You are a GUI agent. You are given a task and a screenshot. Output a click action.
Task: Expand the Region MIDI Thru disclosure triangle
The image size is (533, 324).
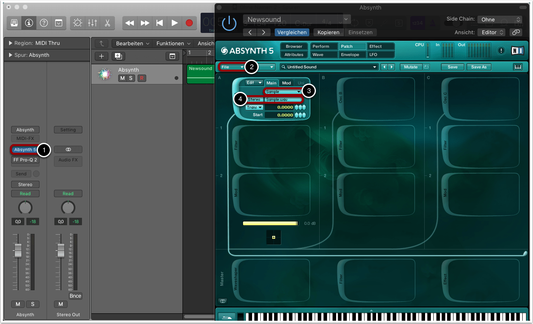(10, 43)
